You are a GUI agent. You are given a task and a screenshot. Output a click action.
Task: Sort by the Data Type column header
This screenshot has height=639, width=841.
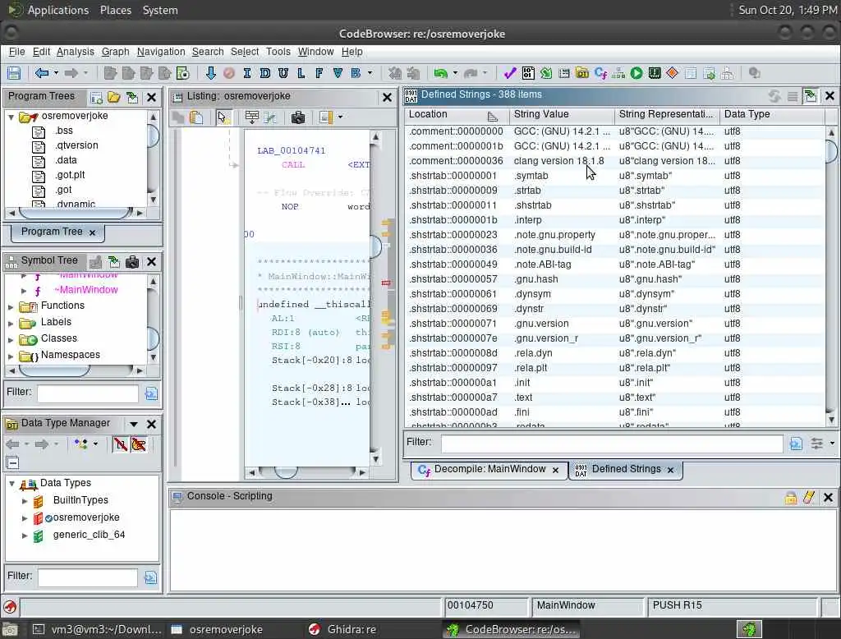point(771,114)
